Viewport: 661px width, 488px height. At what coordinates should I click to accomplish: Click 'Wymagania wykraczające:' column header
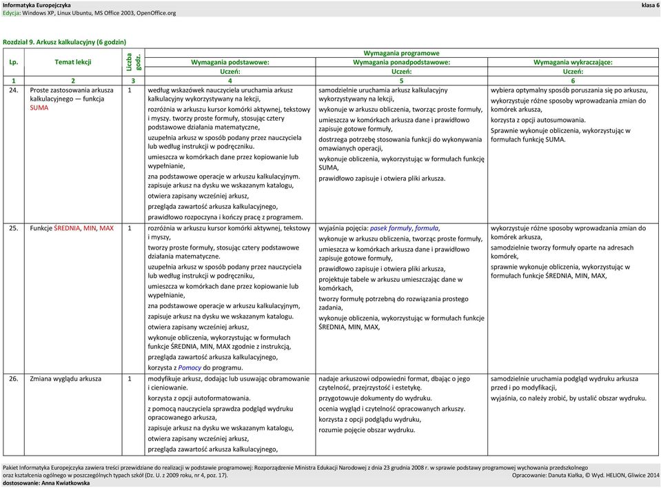point(573,62)
